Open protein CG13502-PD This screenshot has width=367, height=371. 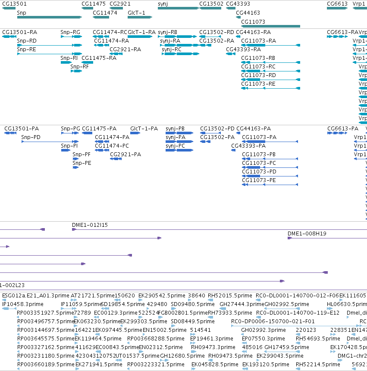(210, 133)
